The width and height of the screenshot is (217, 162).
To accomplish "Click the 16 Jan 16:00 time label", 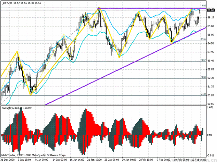I will pyautogui.click(x=77, y=160).
